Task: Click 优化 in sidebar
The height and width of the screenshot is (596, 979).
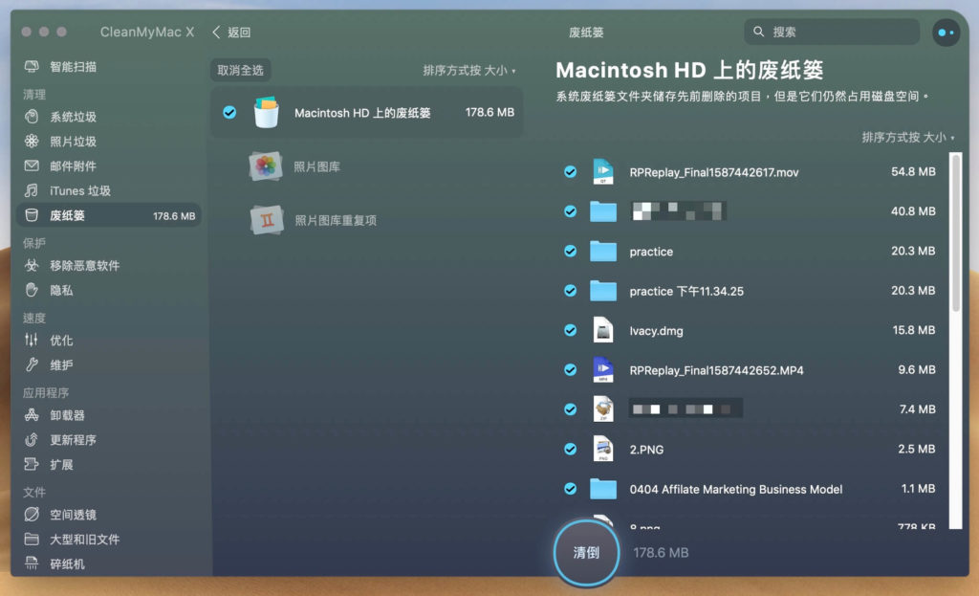Action: (61, 341)
